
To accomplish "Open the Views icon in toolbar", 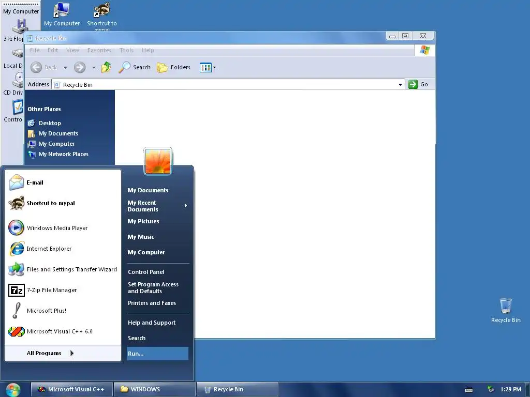I will pos(205,68).
